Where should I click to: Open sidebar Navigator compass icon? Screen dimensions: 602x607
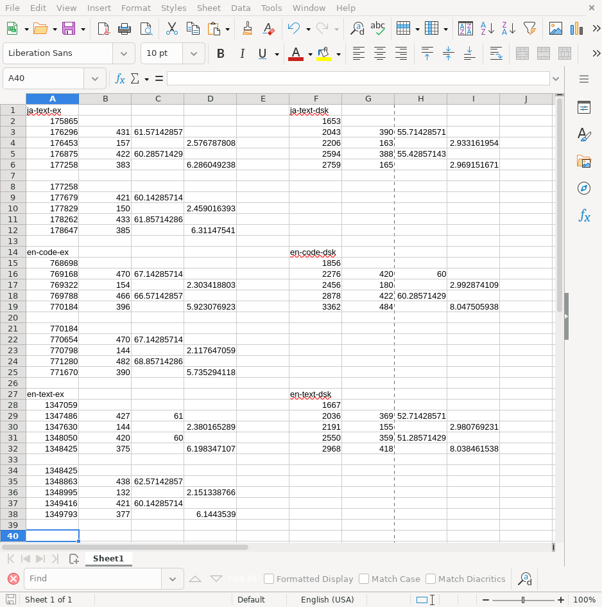[x=584, y=189]
